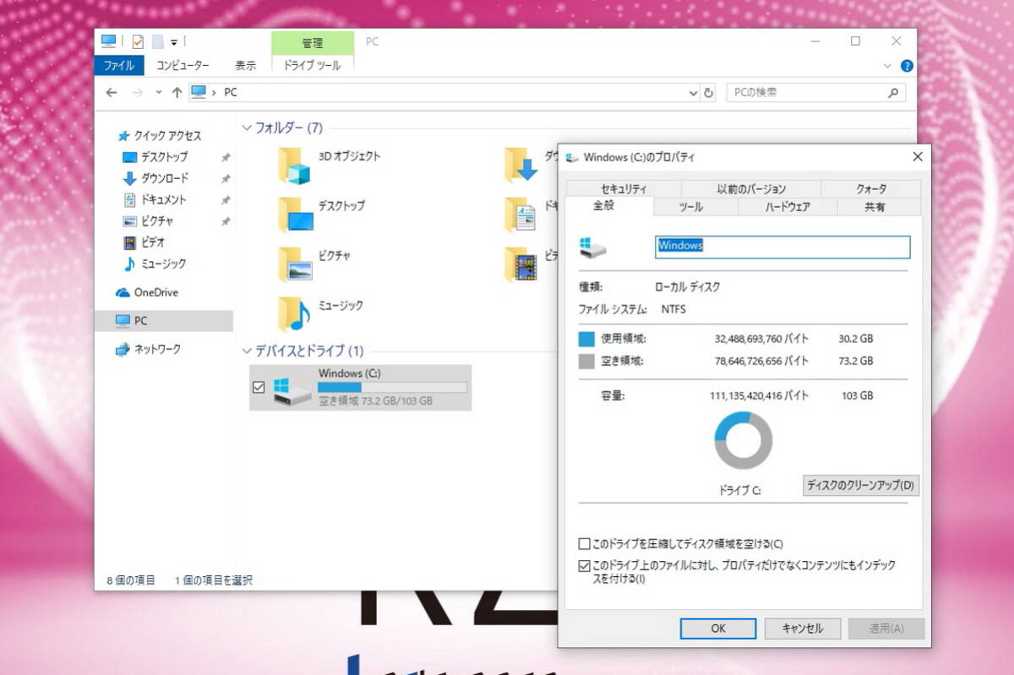
Task: Open ネットワーク in the sidebar
Action: 157,349
